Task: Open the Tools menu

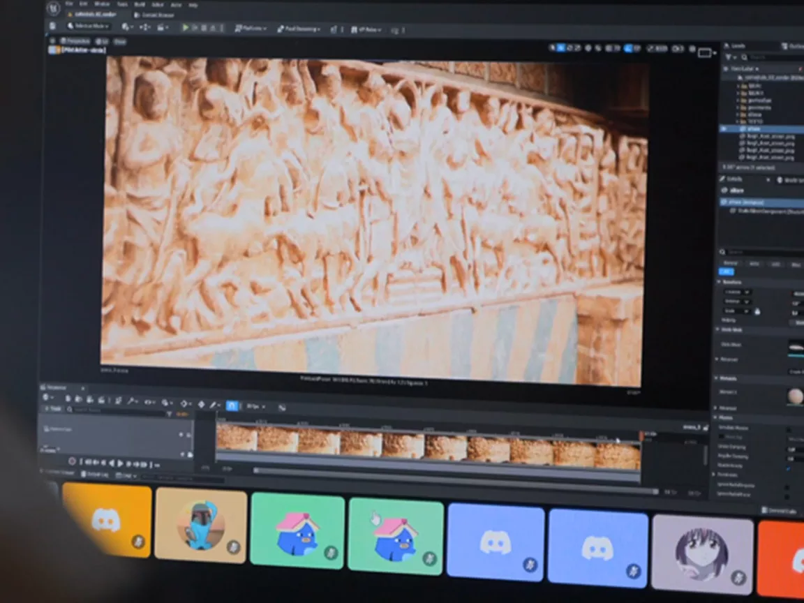Action: tap(122, 4)
